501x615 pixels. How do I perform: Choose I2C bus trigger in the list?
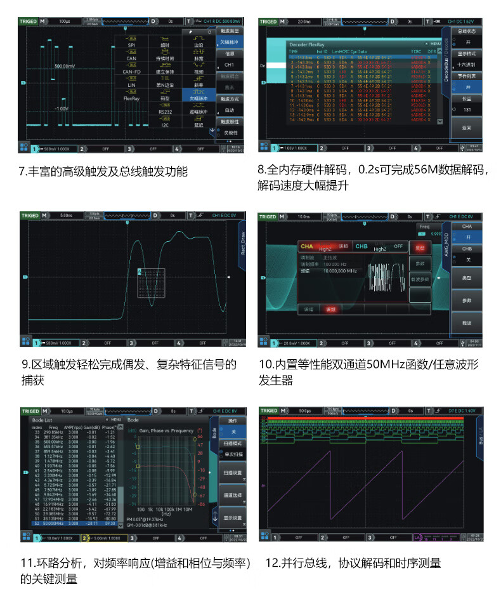coord(165,122)
